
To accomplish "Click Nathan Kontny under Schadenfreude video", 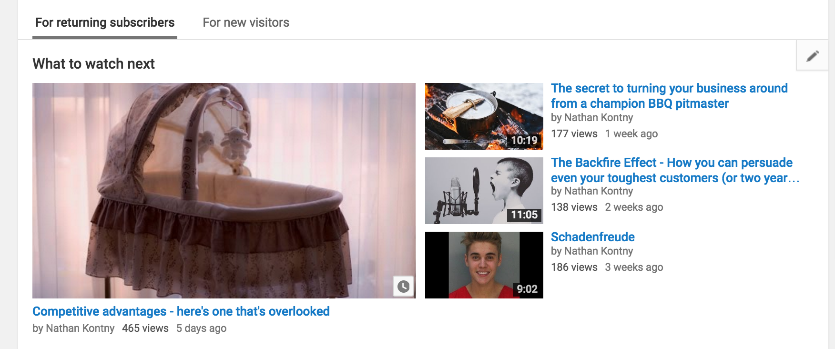I will tap(599, 251).
